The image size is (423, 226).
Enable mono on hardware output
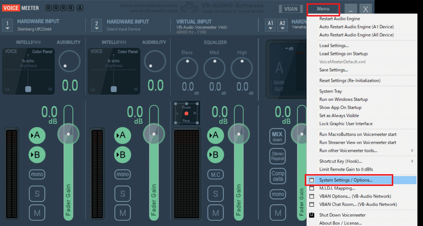pyautogui.click(x=277, y=194)
